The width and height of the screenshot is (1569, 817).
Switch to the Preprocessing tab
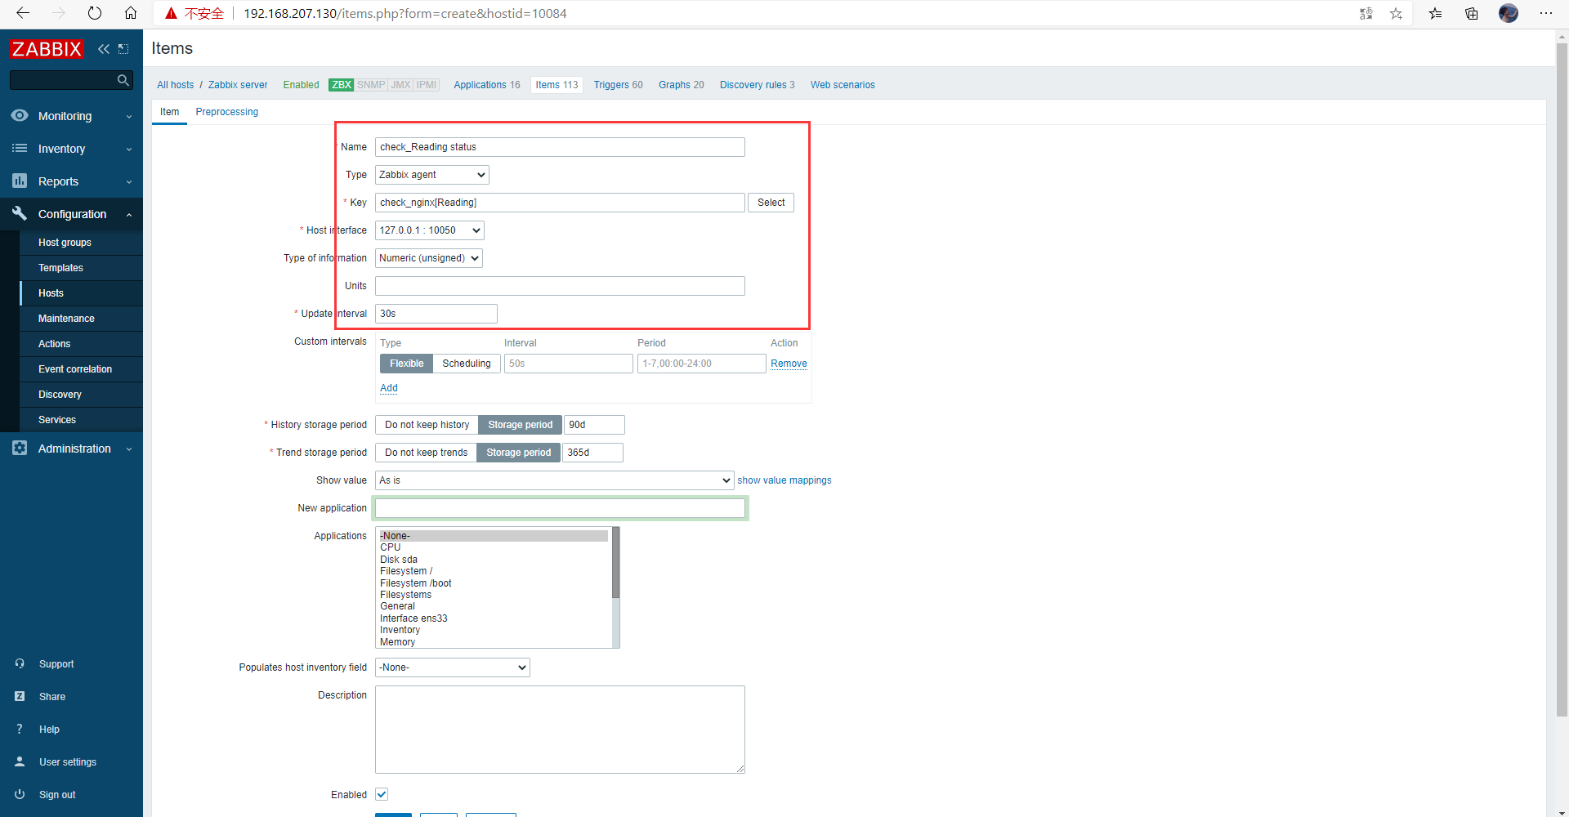[227, 112]
